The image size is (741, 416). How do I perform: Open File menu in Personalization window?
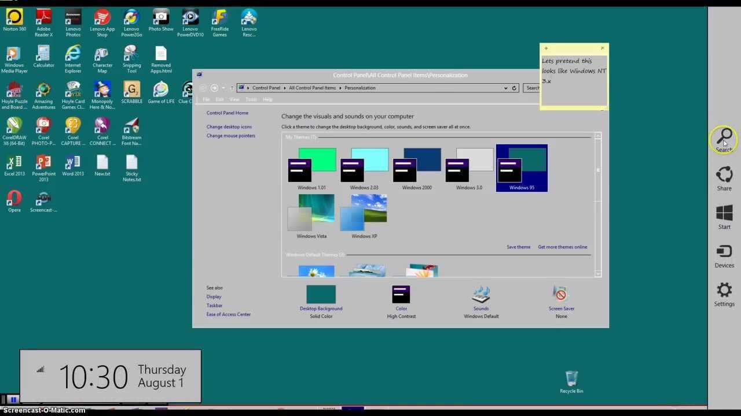pos(206,99)
